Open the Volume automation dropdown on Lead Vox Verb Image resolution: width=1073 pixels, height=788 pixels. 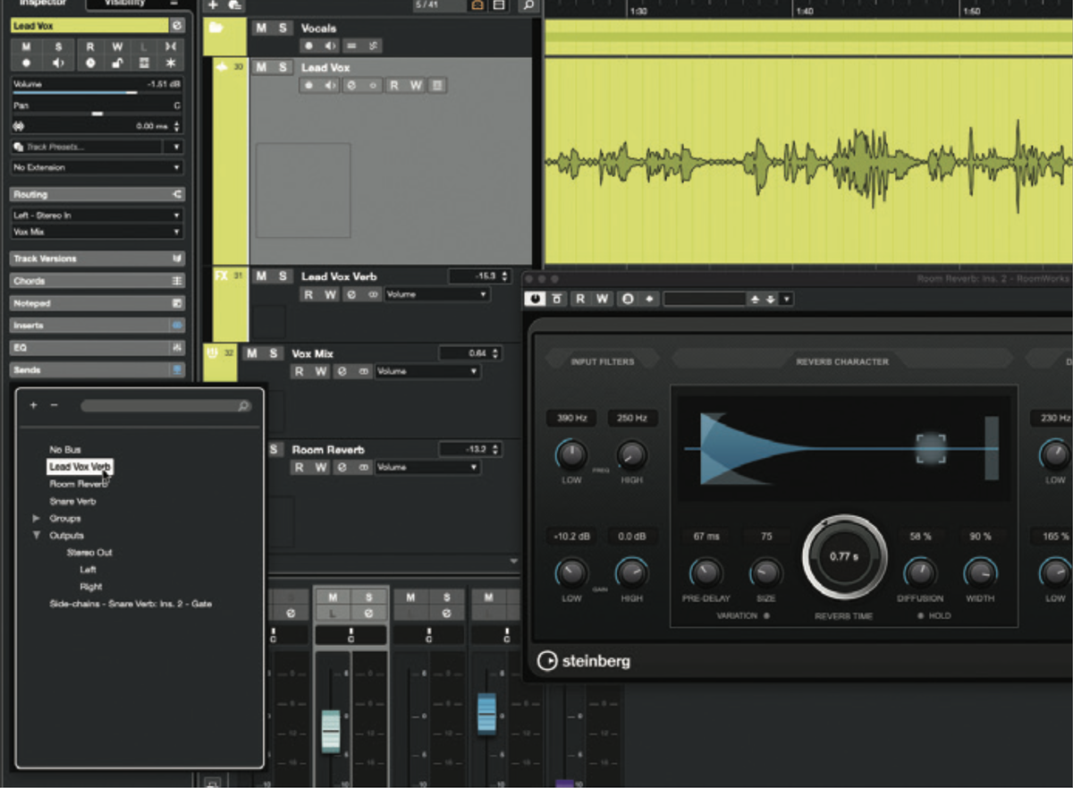point(437,294)
